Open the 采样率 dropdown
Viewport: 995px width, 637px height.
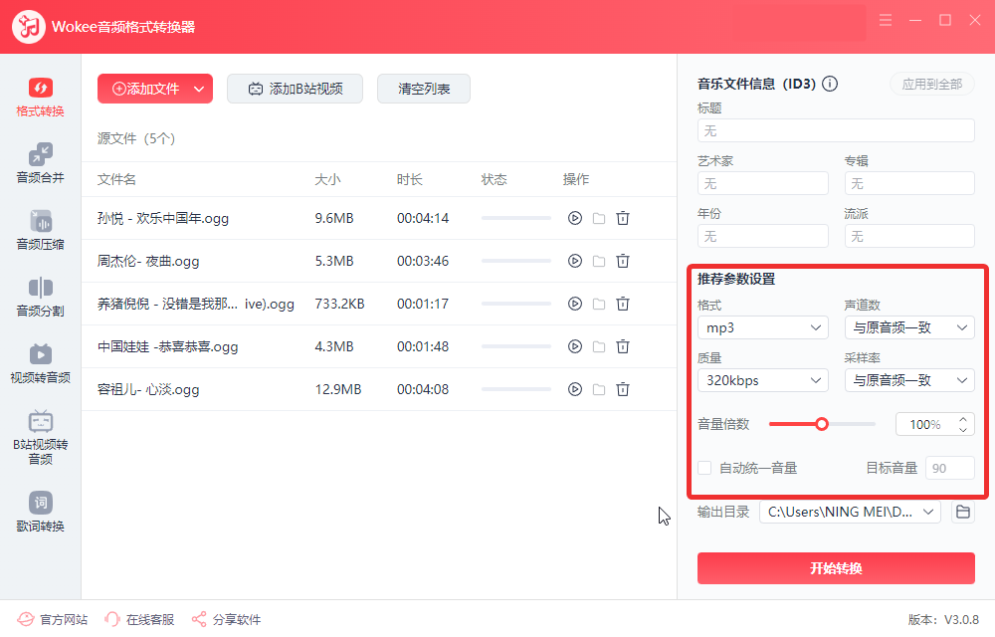[x=909, y=380]
